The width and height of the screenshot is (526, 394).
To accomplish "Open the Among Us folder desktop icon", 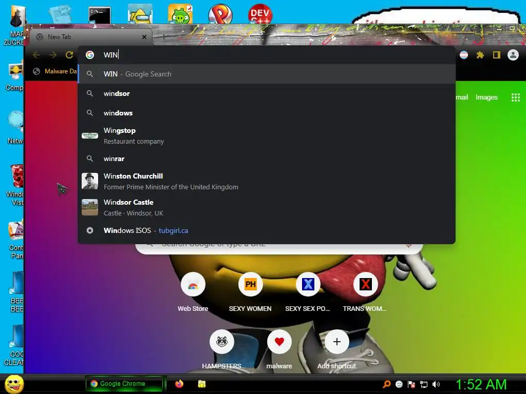I will pyautogui.click(x=140, y=14).
